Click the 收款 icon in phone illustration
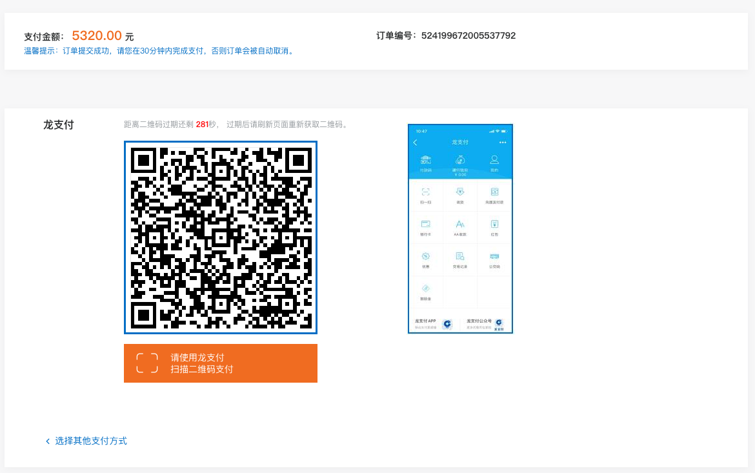755x473 pixels. [x=460, y=192]
